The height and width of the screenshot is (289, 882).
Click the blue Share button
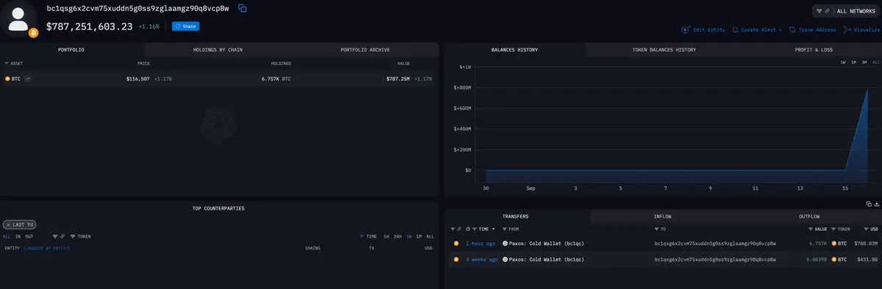185,26
